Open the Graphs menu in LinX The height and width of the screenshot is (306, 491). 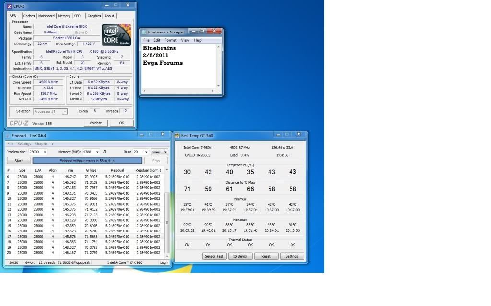(x=41, y=143)
